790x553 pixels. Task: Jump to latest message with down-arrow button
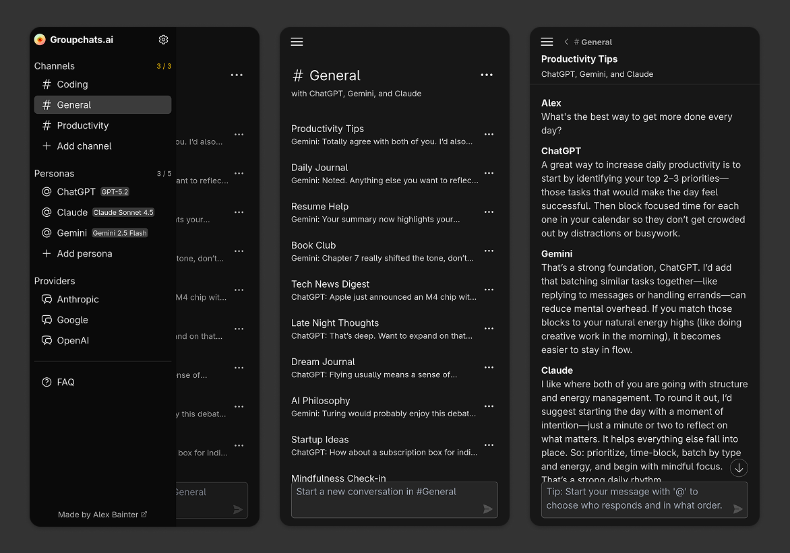point(739,468)
